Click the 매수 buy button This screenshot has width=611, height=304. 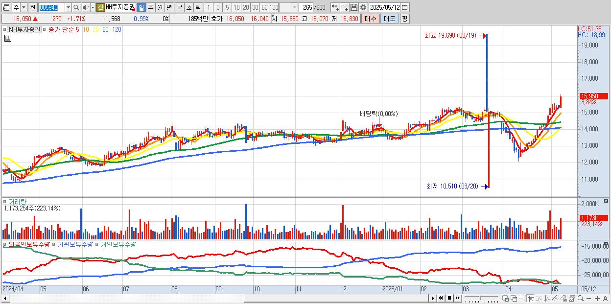370,19
